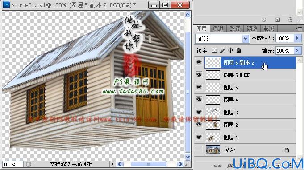Click the 填充 100% value field
The width and height of the screenshot is (304, 170).
(x=285, y=51)
